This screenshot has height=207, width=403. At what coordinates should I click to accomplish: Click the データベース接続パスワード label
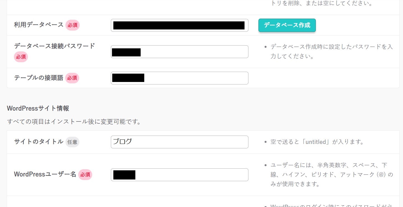54,46
